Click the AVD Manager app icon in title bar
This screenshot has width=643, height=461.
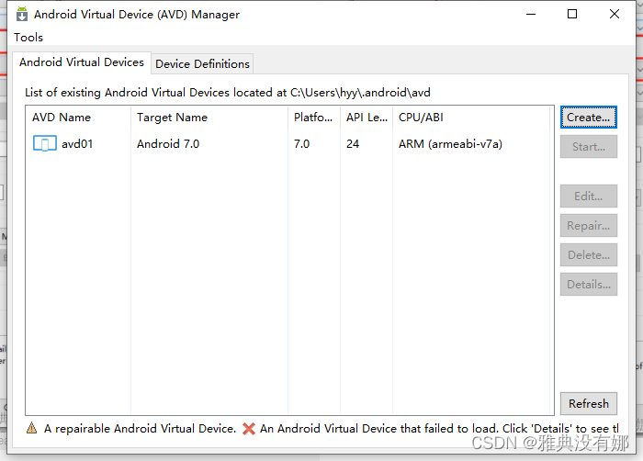pos(22,14)
